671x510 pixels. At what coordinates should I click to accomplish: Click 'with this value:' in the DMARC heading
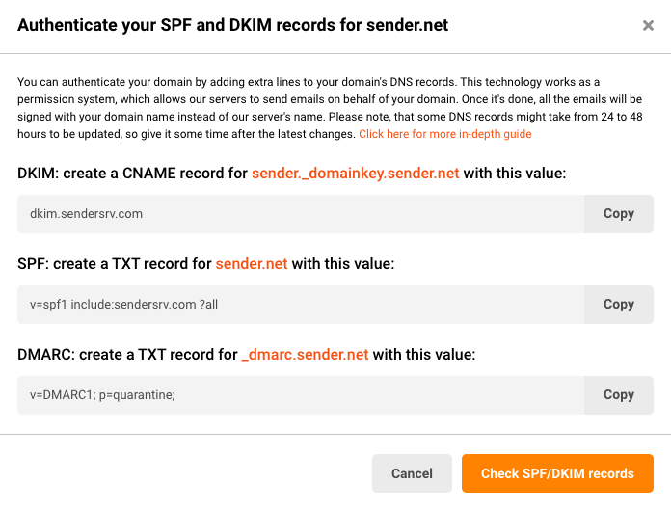click(x=424, y=355)
